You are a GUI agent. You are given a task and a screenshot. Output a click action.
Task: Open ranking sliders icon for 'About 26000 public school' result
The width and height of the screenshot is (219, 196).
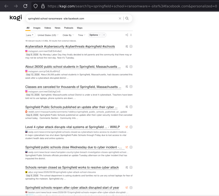coord(127,67)
